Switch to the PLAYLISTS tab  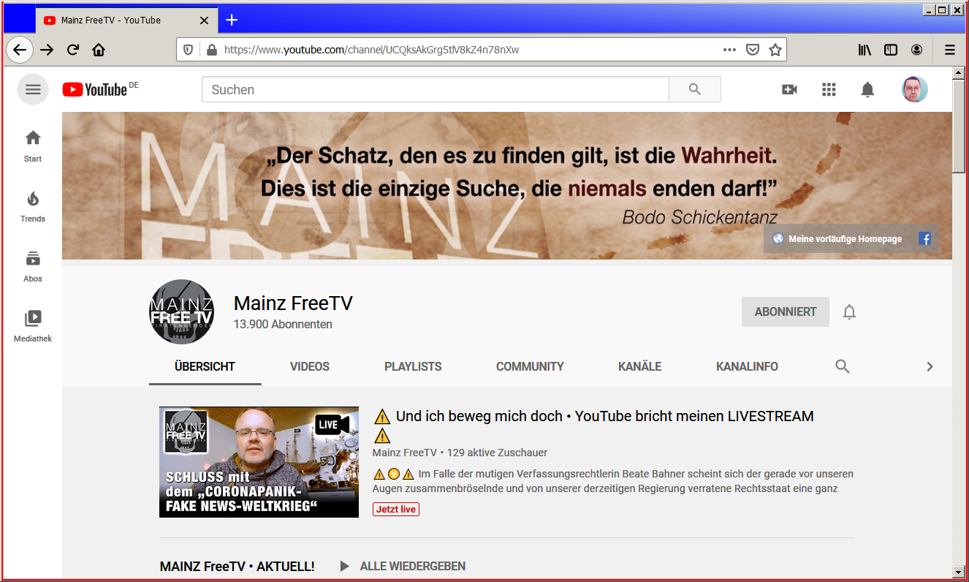coord(413,366)
